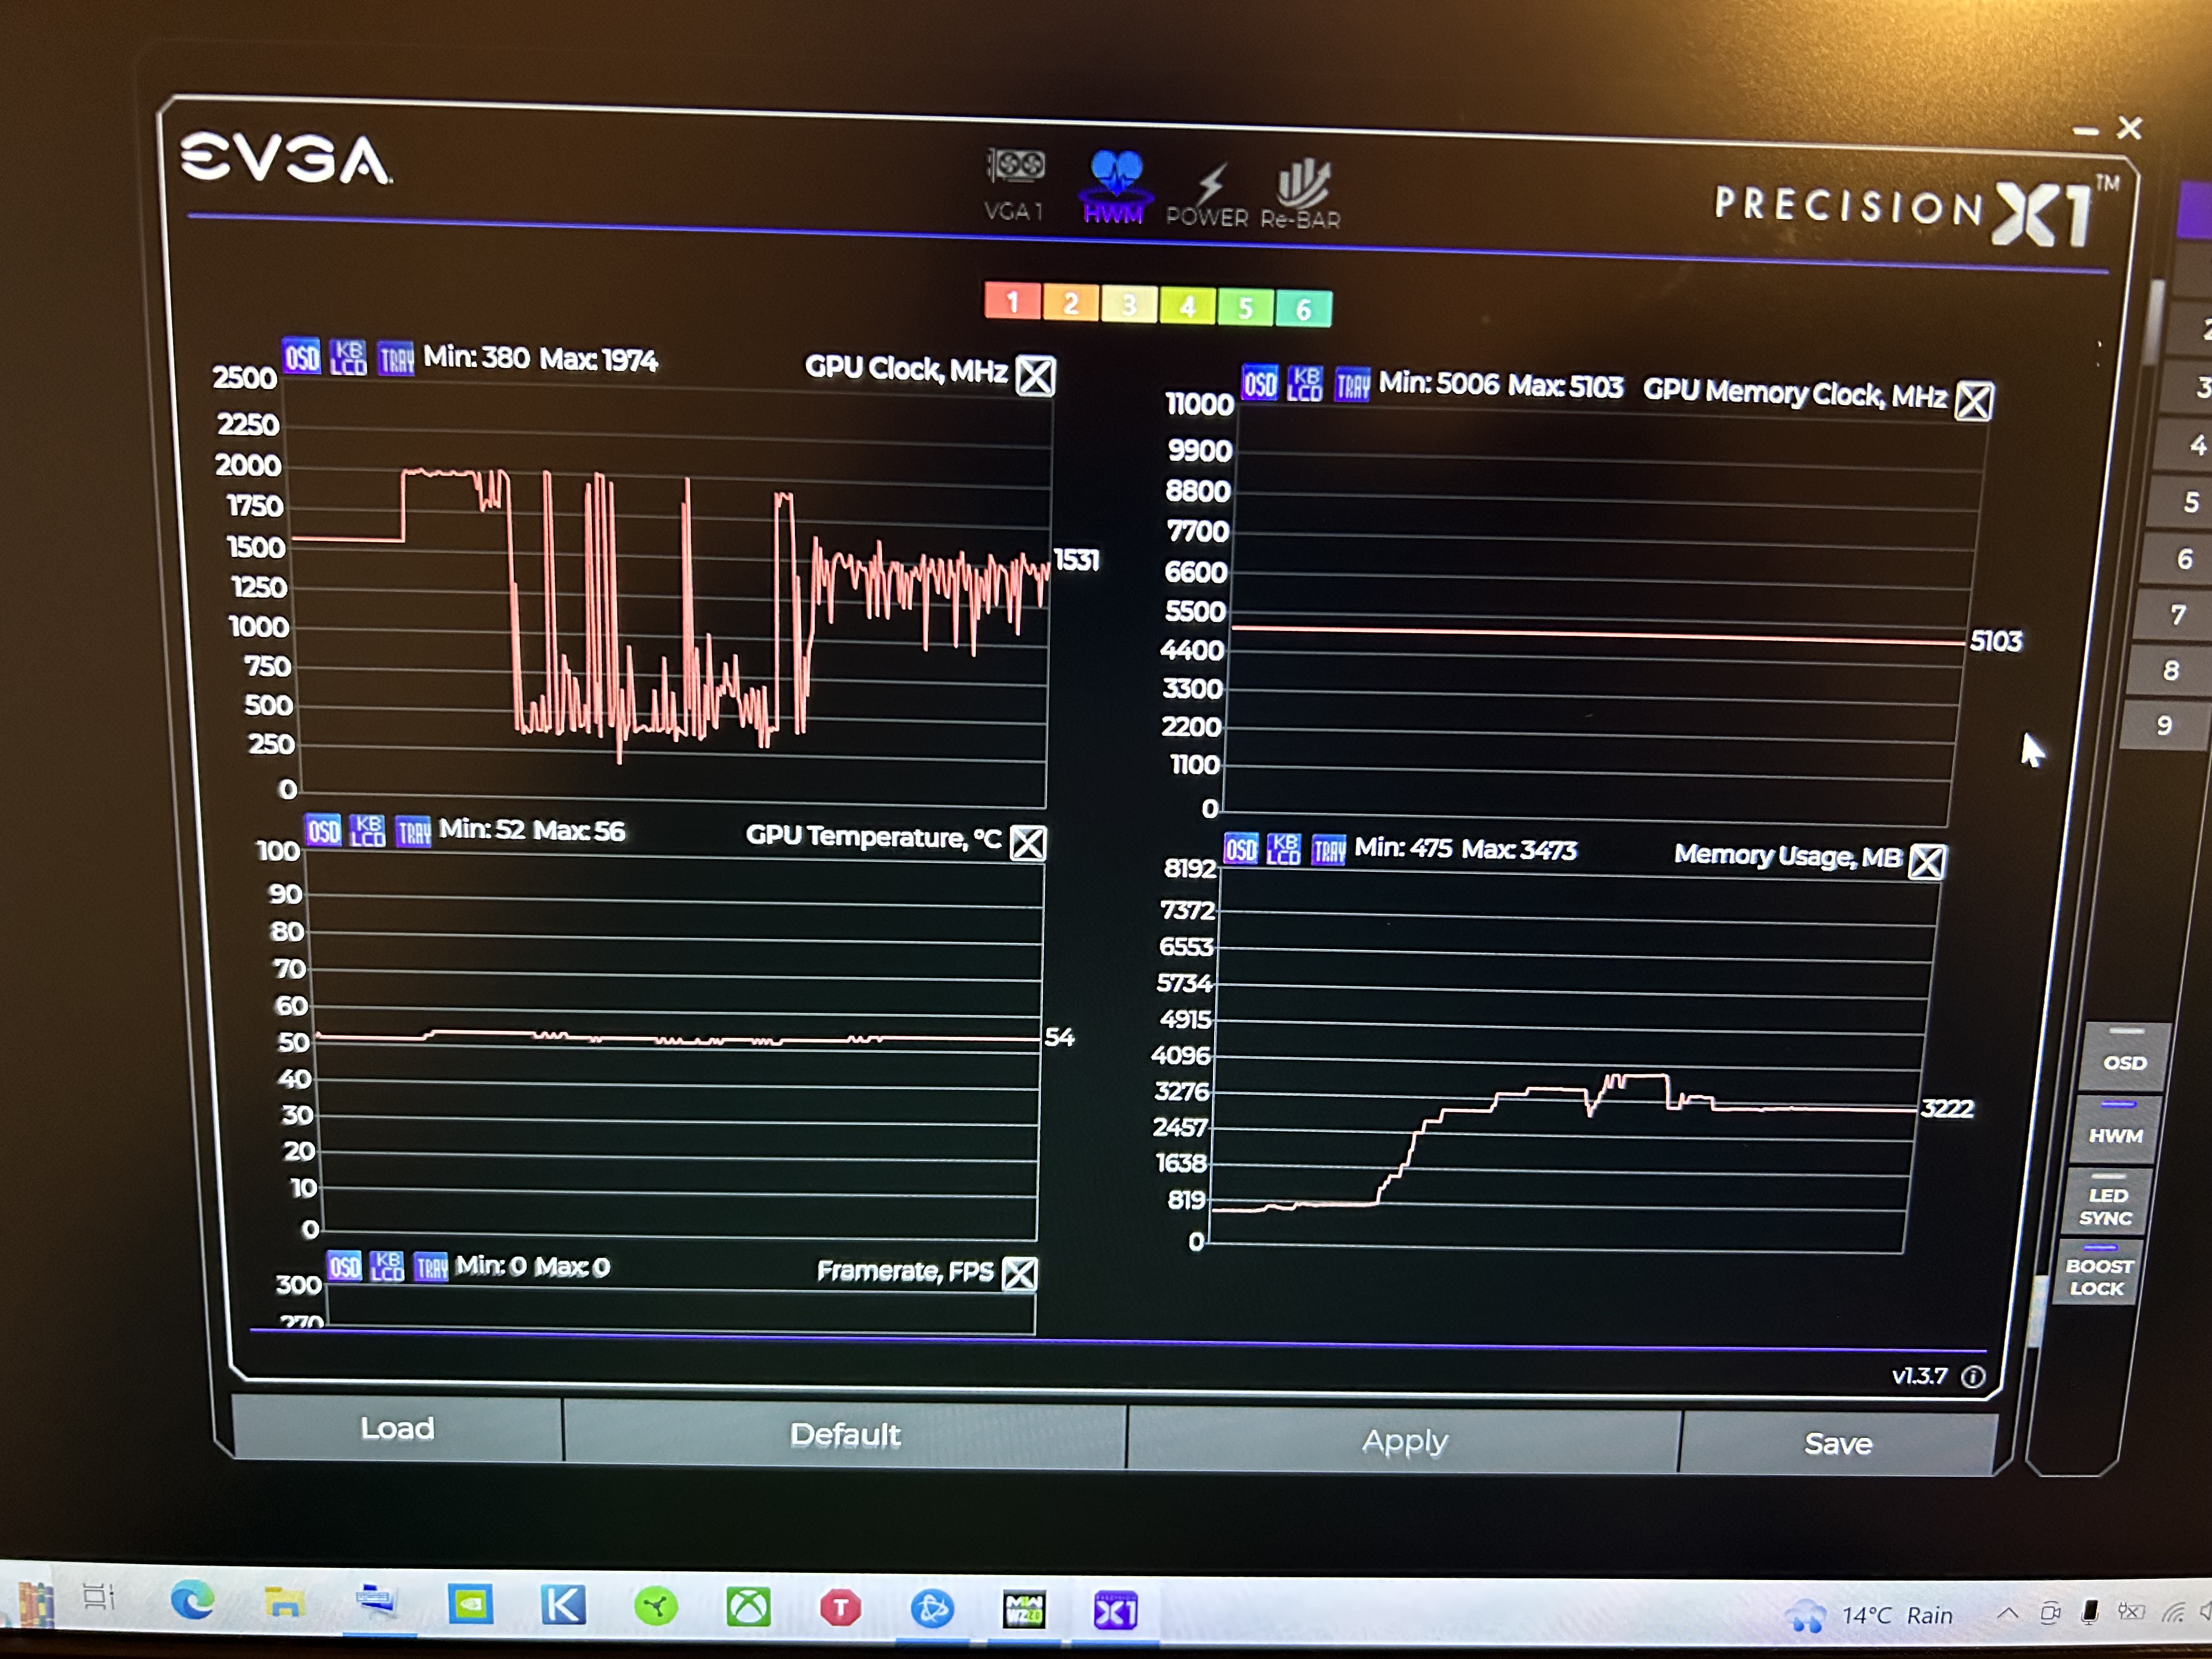Remove the Memory Usage, MB graph
This screenshot has width=2212, height=1659.
coord(1927,861)
